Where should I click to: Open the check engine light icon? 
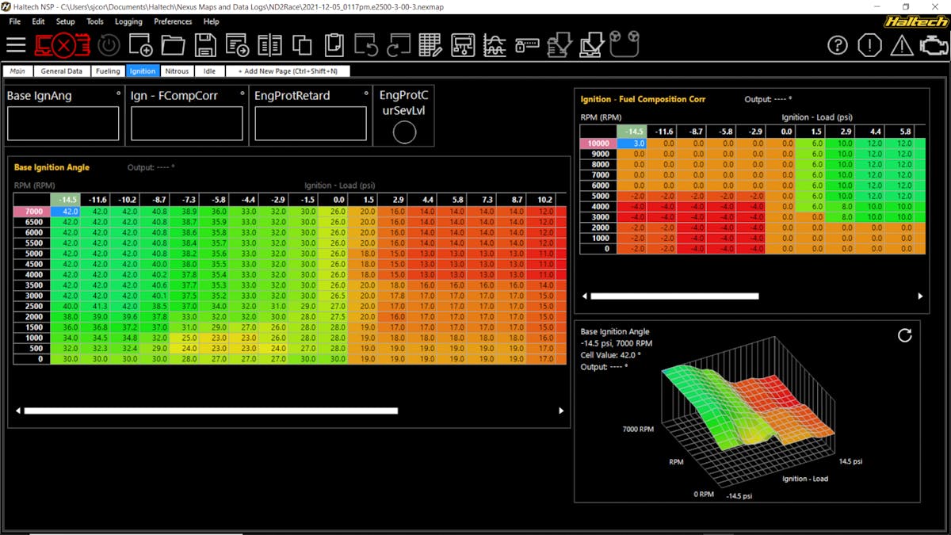(x=934, y=45)
